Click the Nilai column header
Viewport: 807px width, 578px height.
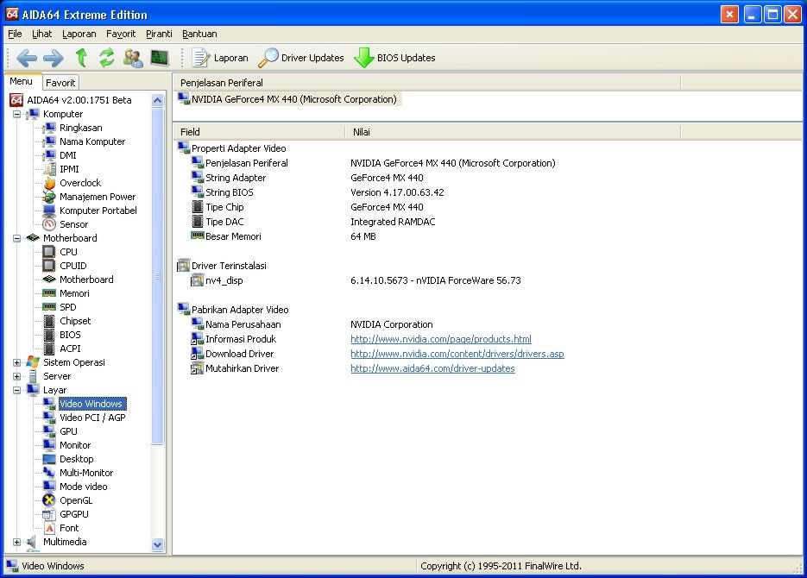point(513,132)
